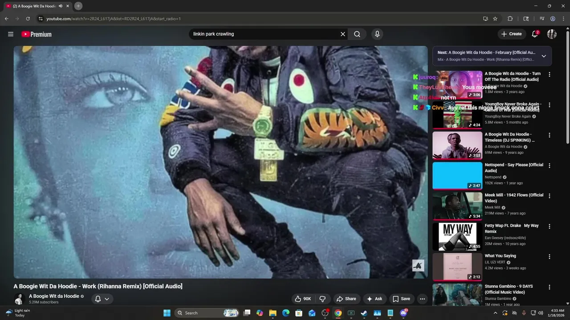The image size is (570, 320).
Task: Open Chrome profile icon
Action: click(x=553, y=19)
